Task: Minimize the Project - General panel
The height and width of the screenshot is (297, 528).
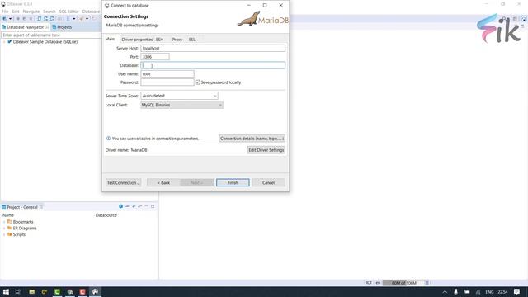Action: point(146,206)
